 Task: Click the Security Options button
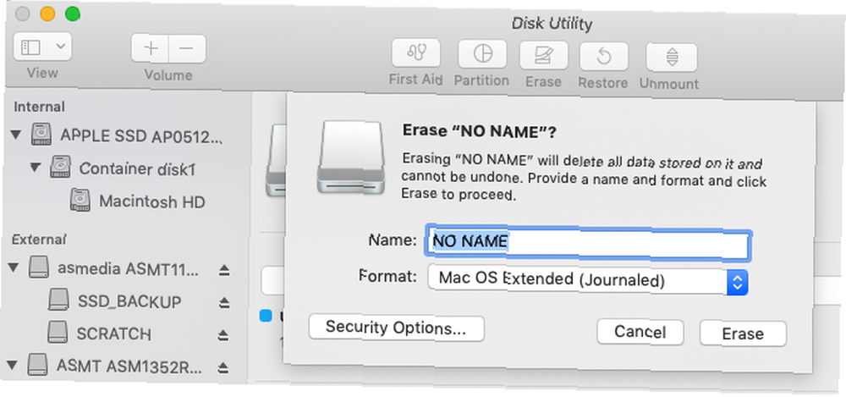397,328
